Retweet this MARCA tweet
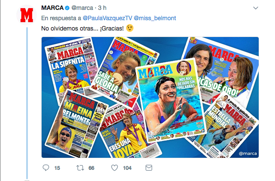Screen dimensions: 275x181 [80, 168]
